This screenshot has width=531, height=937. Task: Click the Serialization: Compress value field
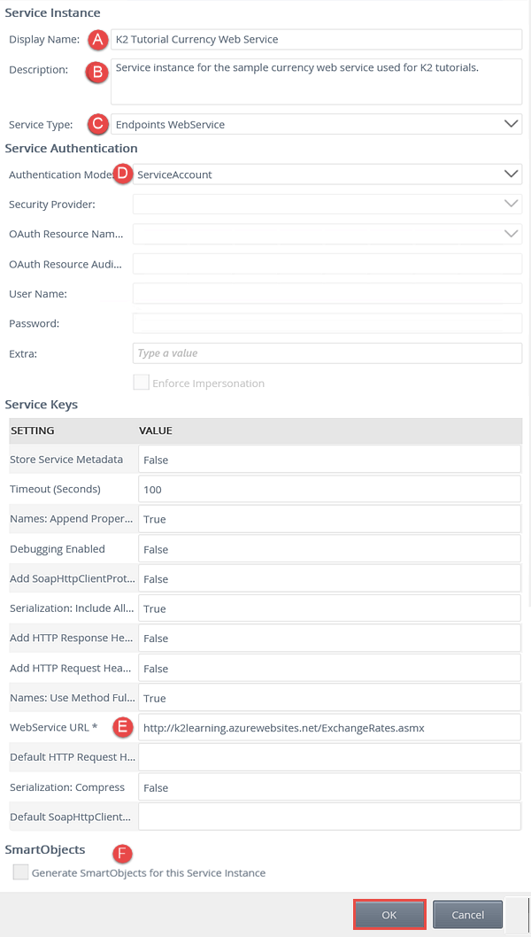coord(329,787)
